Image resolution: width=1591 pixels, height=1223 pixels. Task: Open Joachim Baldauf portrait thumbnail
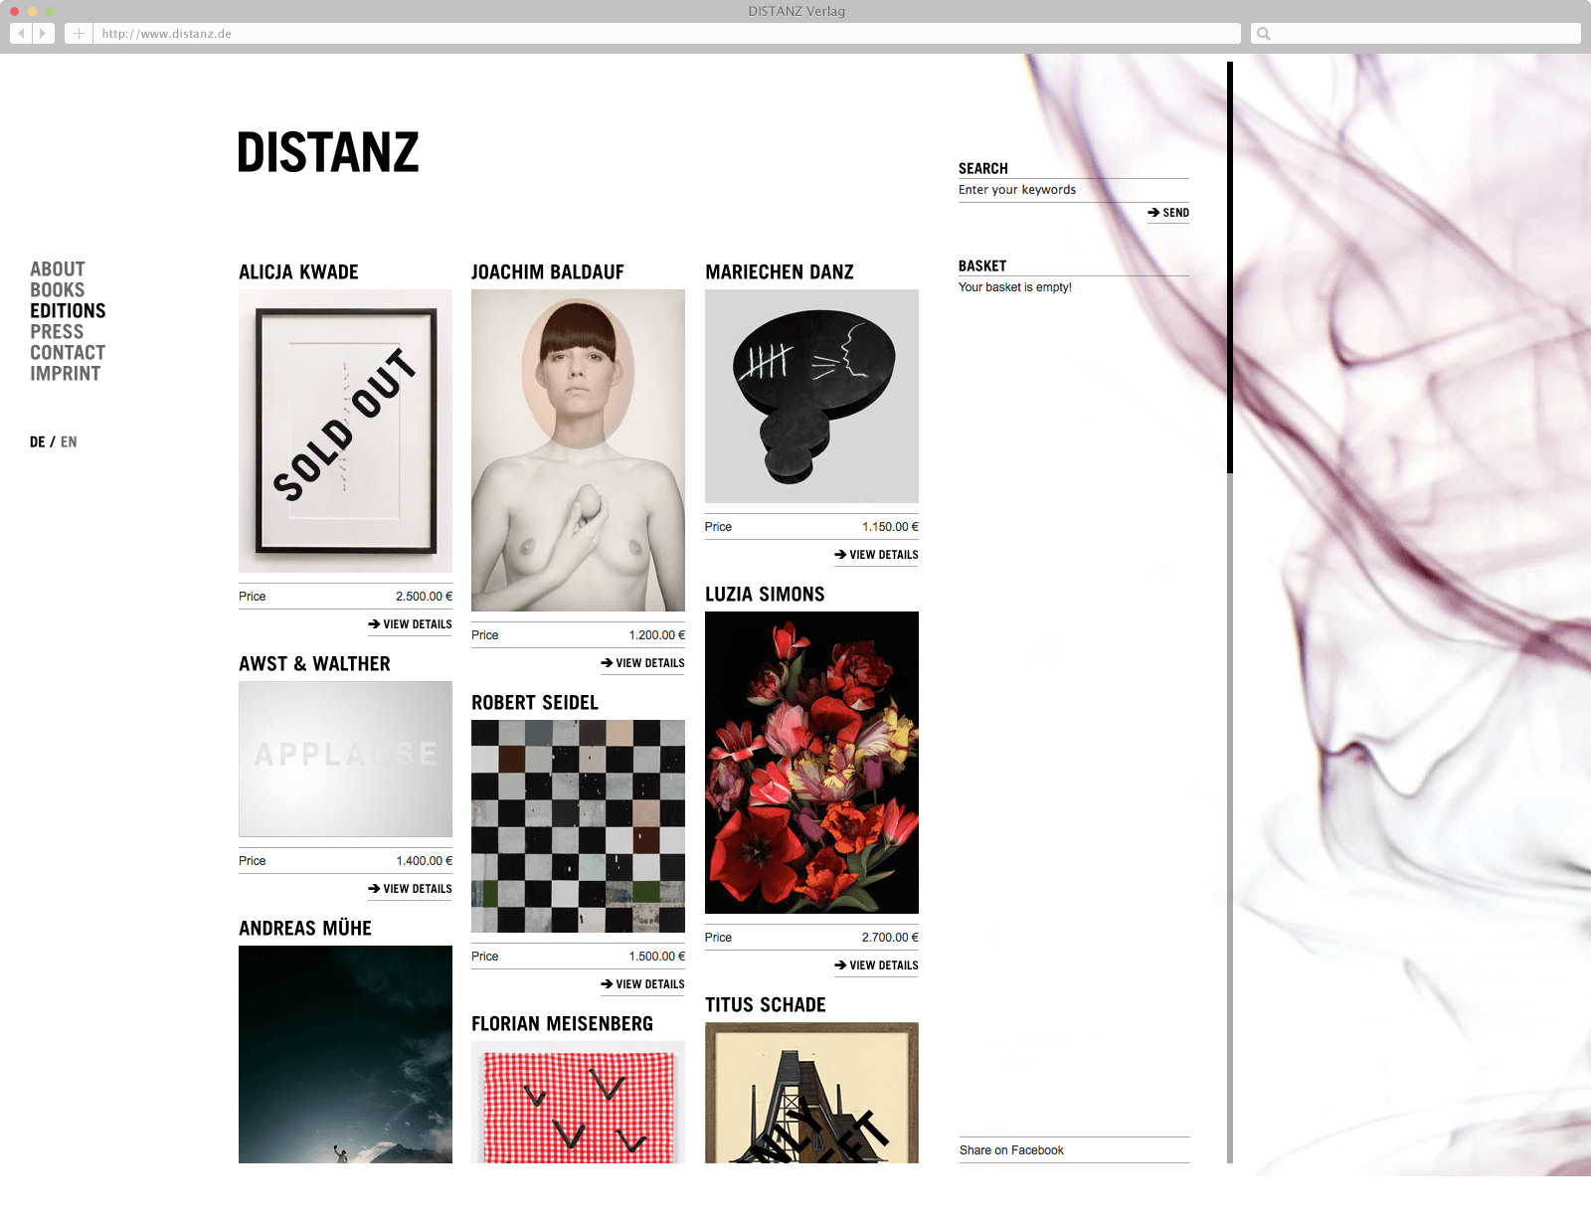click(x=578, y=450)
